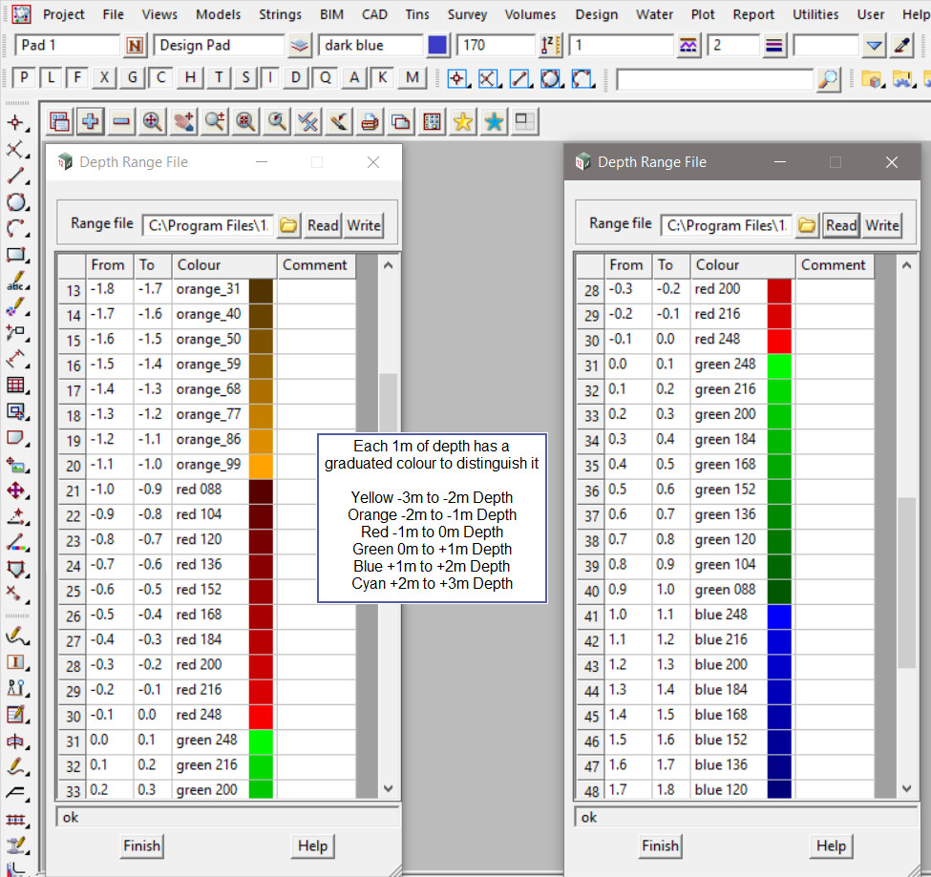Open the Strings menu
Screen dimensions: 931x877
click(x=280, y=14)
